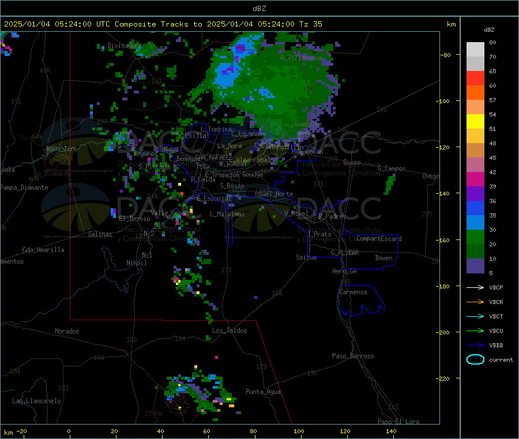Click the dBZ title at top
The width and height of the screenshot is (519, 439).
tap(259, 9)
